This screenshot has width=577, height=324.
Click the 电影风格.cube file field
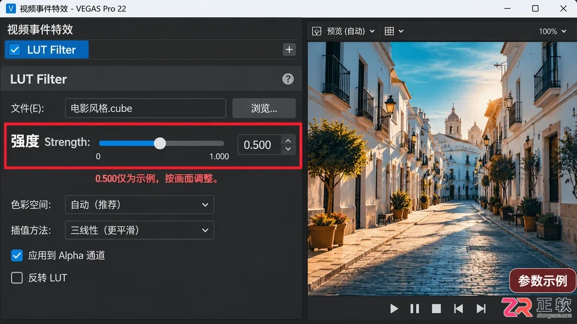coord(145,108)
